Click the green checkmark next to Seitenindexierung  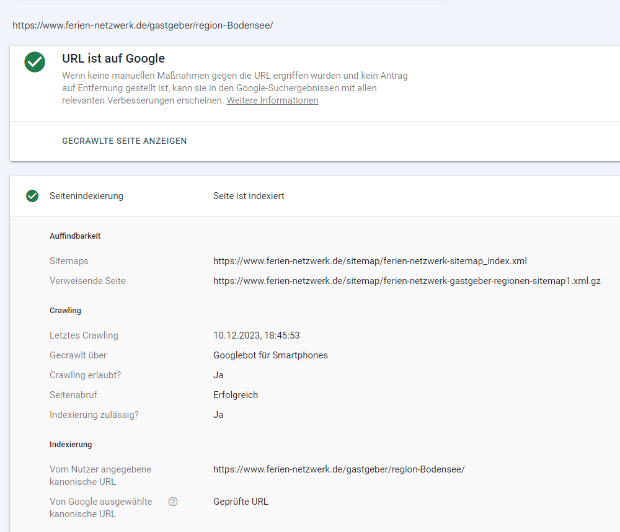tap(32, 196)
